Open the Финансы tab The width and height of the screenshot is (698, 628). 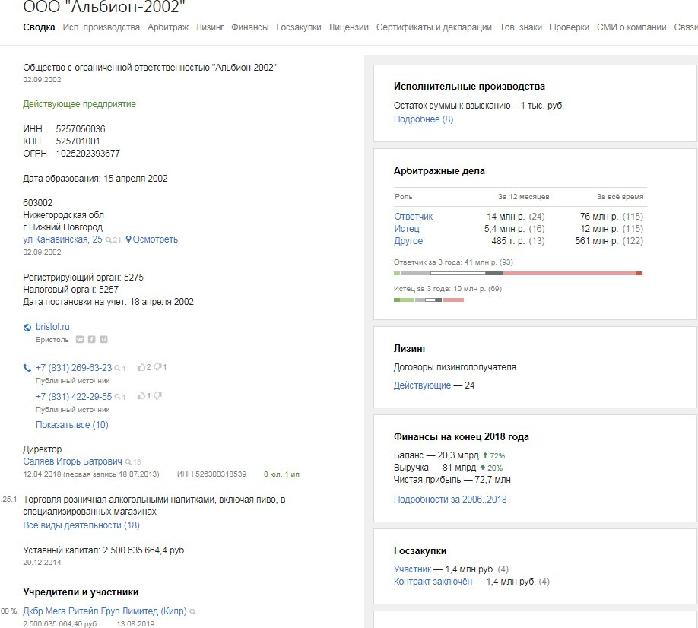point(250,27)
